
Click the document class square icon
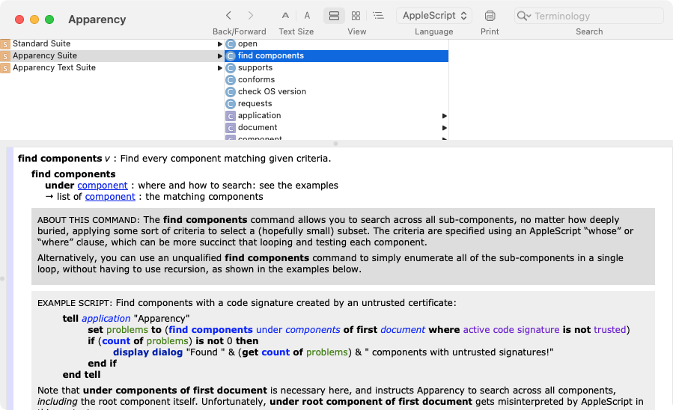tap(231, 128)
